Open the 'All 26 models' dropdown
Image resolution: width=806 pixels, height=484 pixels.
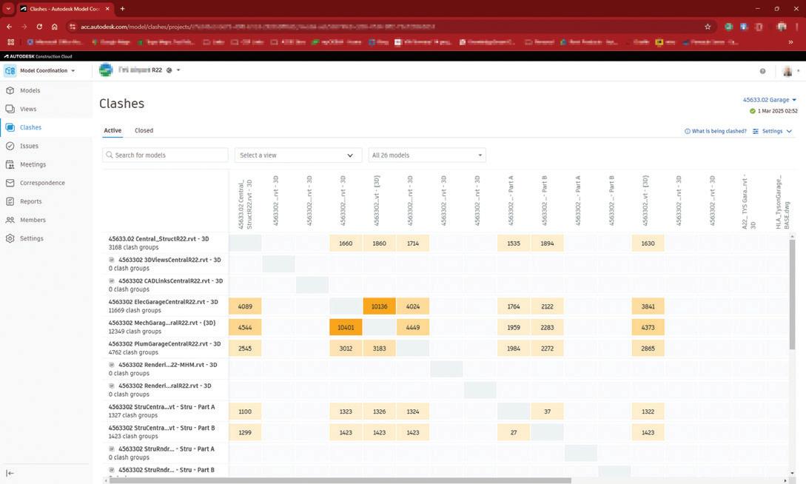pyautogui.click(x=427, y=155)
